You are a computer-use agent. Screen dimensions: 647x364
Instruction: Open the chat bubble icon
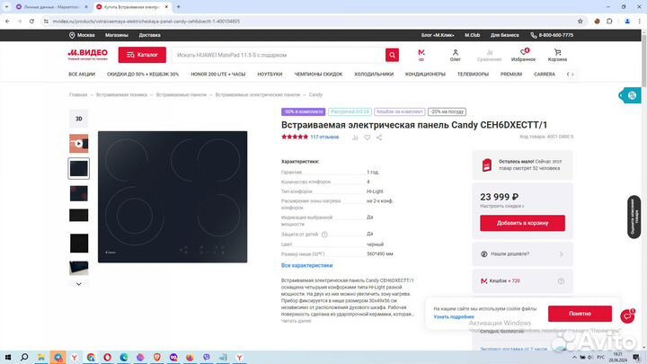627,316
